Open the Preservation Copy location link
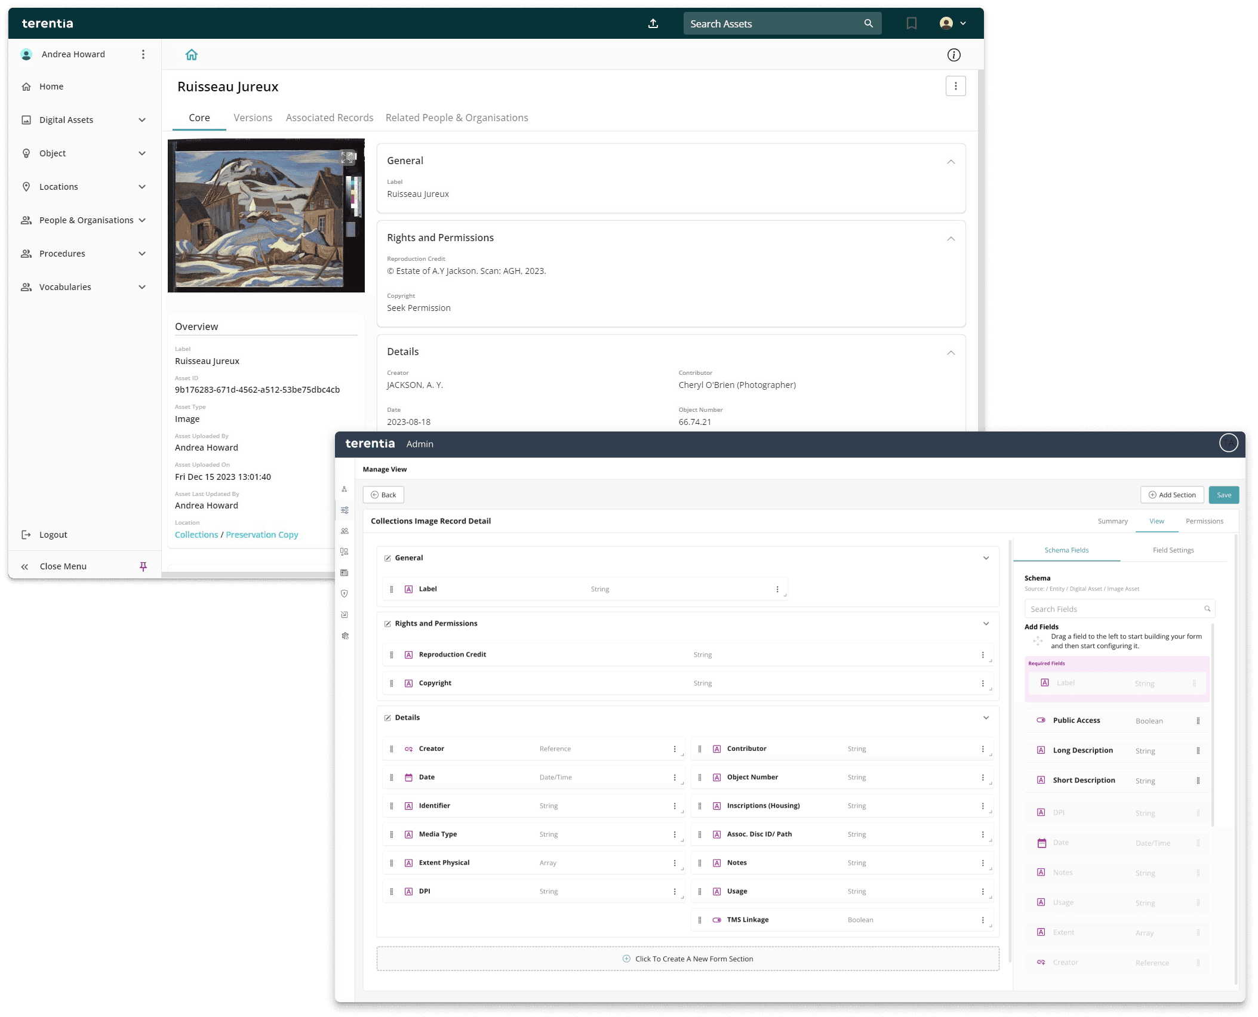 point(262,535)
